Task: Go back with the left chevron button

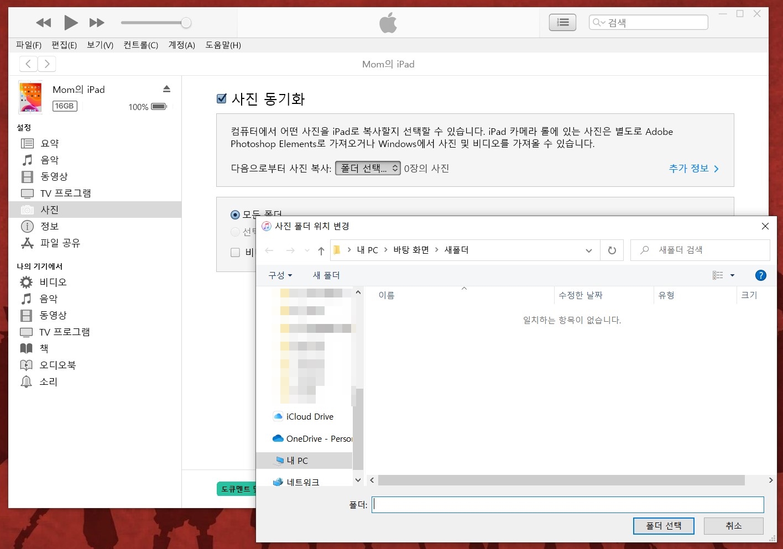Action: pos(28,64)
